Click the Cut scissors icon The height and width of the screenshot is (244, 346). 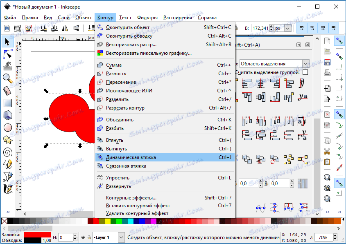point(327,151)
